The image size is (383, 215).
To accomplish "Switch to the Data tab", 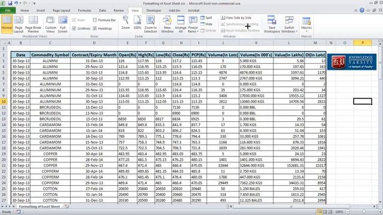I will click(x=102, y=11).
